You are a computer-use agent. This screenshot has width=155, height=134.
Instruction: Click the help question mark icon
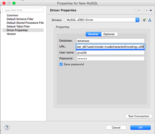pyautogui.click(x=7, y=128)
